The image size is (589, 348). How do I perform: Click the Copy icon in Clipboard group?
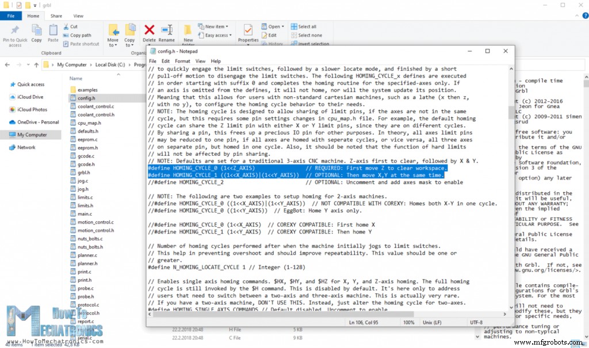click(36, 31)
